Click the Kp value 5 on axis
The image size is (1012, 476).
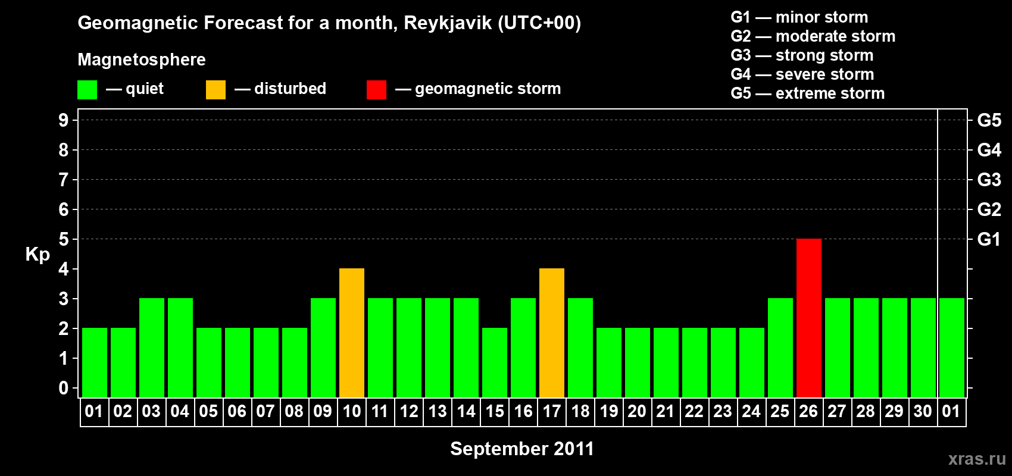point(64,239)
